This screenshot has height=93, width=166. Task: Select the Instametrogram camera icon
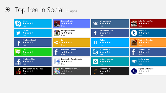tap(95, 62)
